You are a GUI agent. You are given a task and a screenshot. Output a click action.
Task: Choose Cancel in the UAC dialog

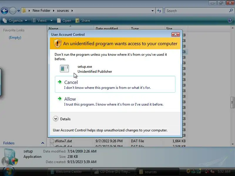pos(115,84)
